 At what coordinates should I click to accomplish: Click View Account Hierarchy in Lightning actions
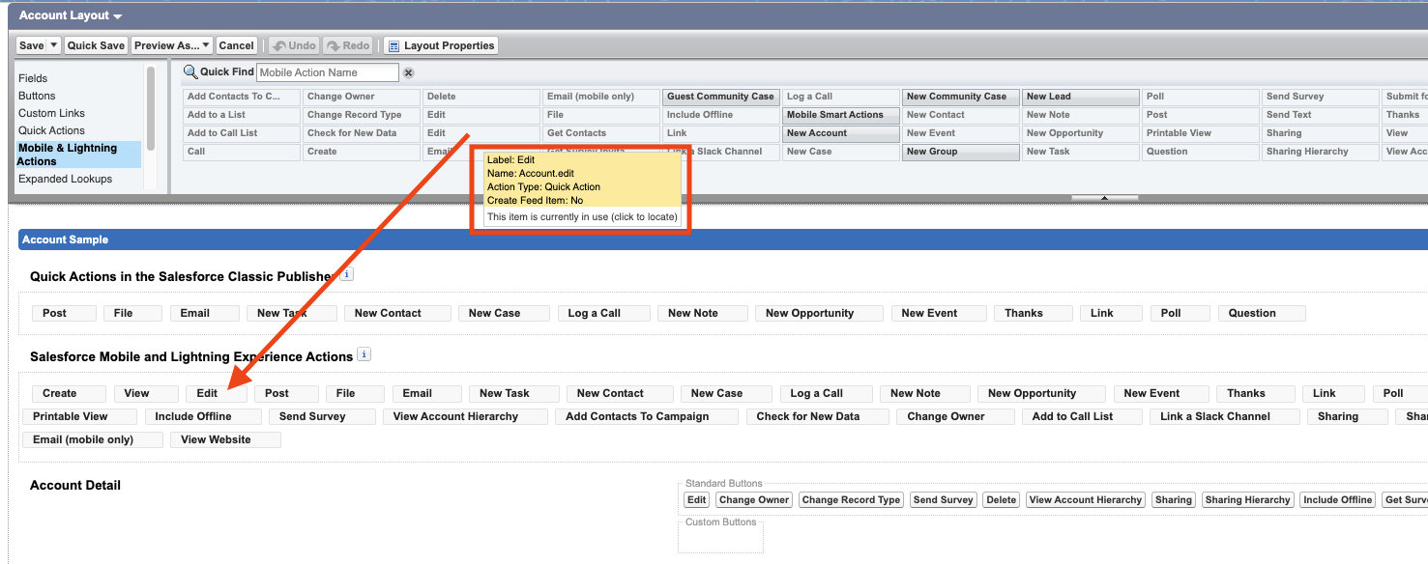(465, 416)
